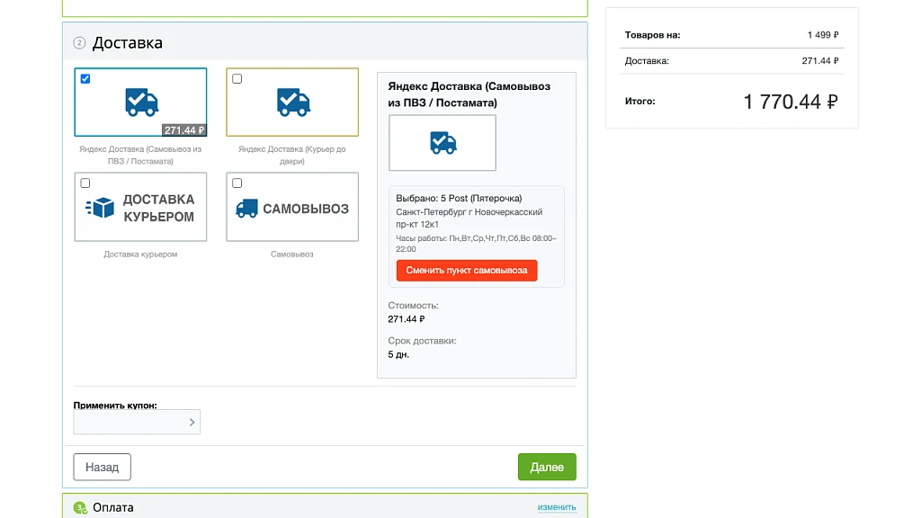Focus the Применить купон input field
The height and width of the screenshot is (518, 921).
tap(137, 422)
